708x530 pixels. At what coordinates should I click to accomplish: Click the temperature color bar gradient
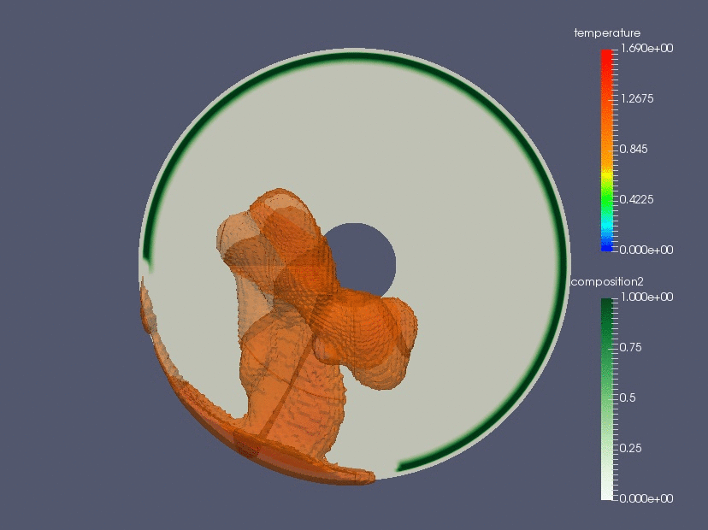[x=606, y=150]
